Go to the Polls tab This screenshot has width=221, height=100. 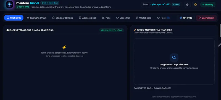(106, 18)
